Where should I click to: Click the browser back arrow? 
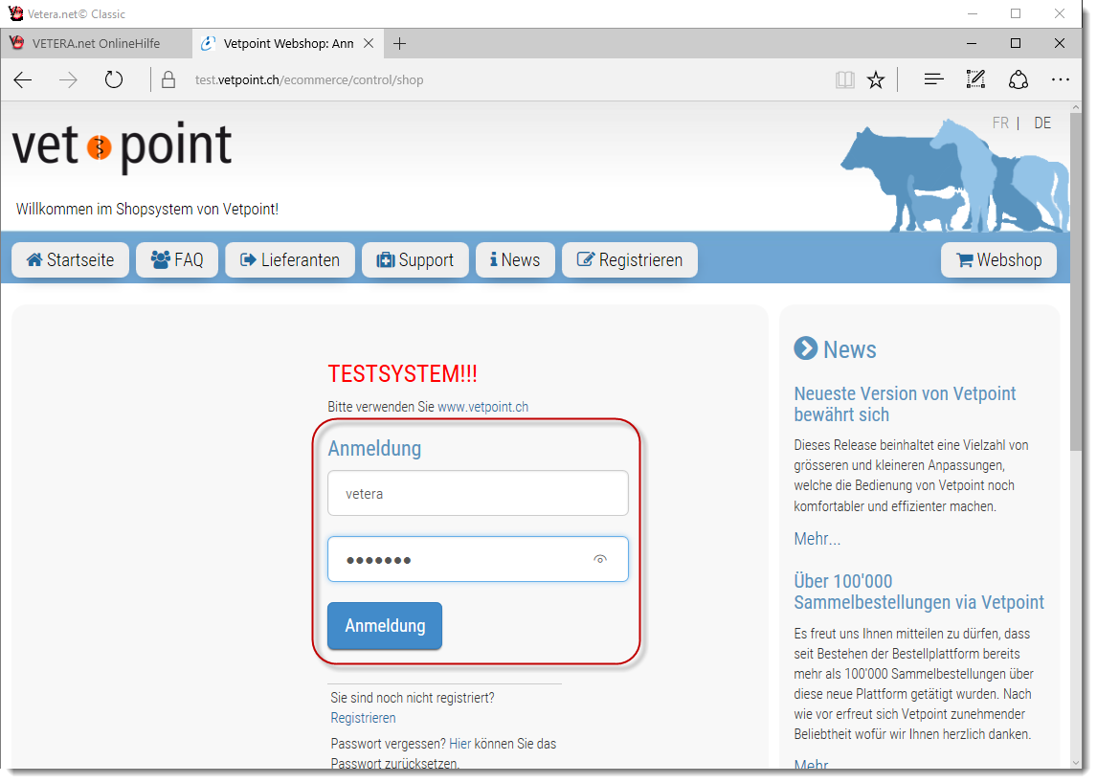[x=23, y=80]
